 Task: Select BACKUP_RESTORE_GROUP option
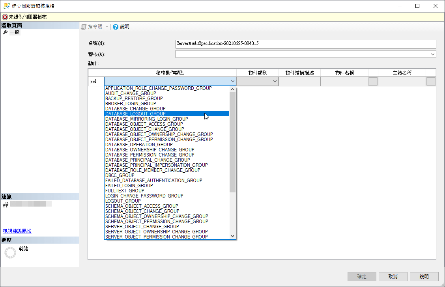(x=134, y=99)
